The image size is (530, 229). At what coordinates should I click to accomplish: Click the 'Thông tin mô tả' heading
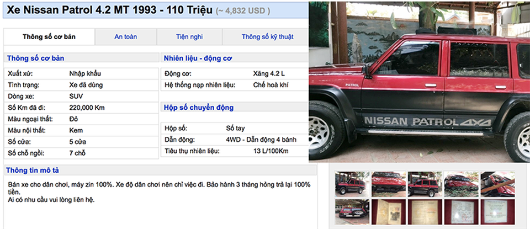(x=33, y=170)
